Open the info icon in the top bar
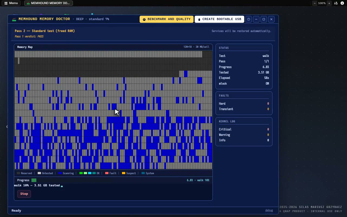This screenshot has height=217, width=347. [x=342, y=3]
